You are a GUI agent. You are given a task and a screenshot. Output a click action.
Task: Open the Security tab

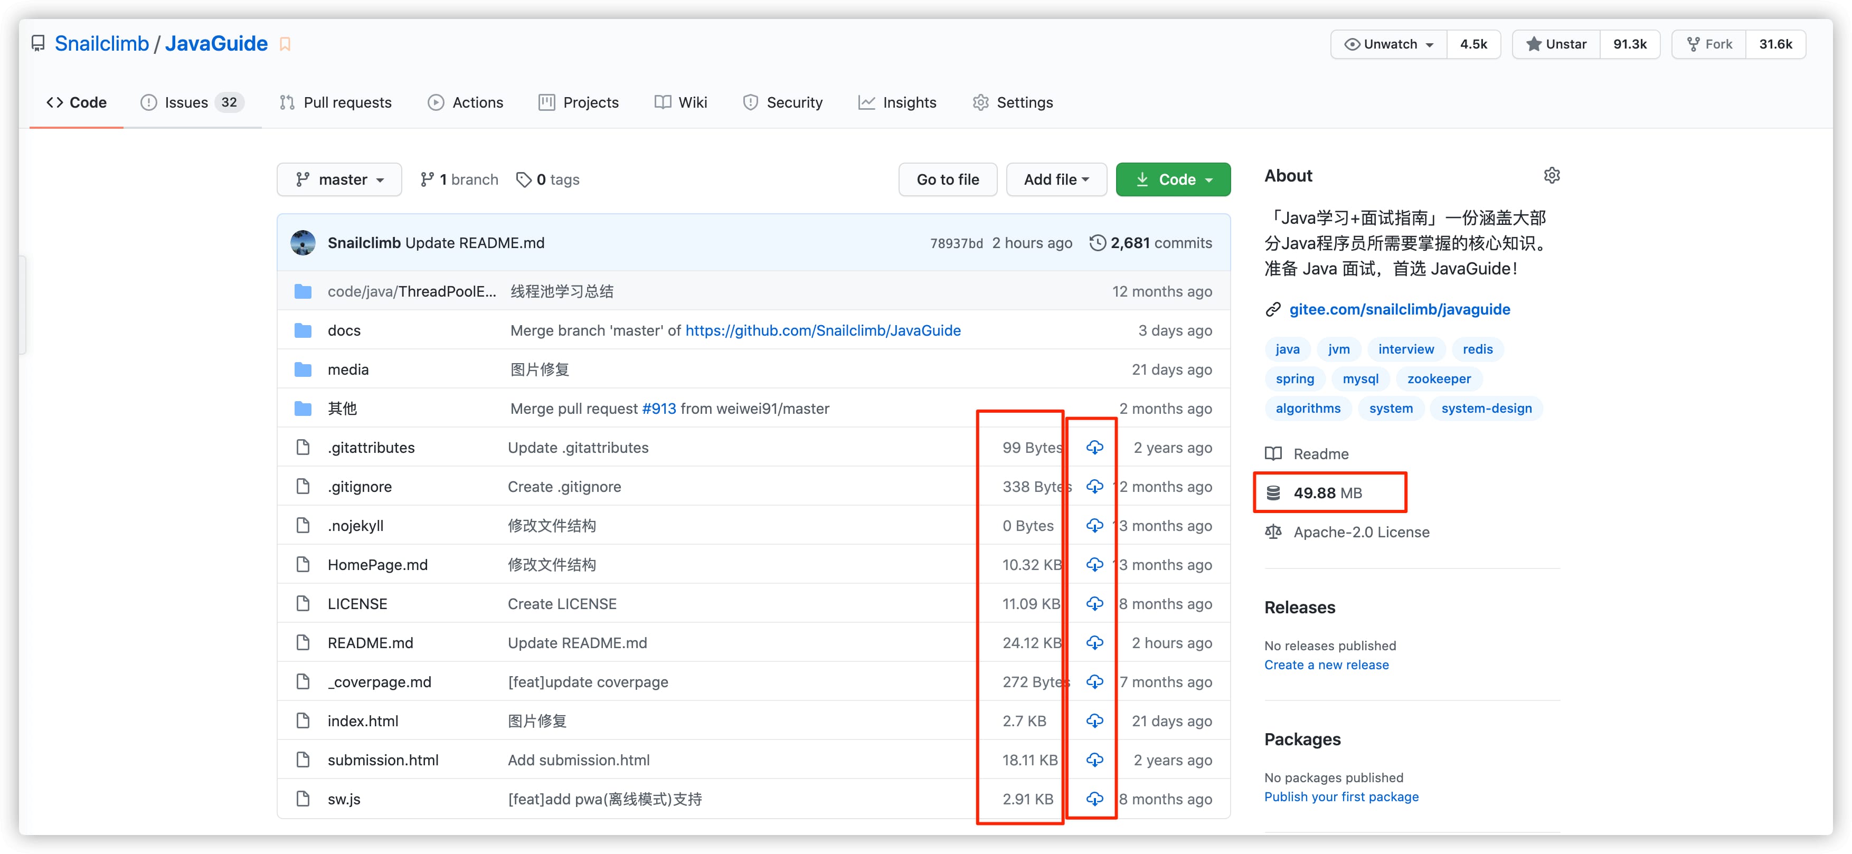click(x=782, y=102)
